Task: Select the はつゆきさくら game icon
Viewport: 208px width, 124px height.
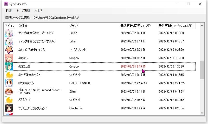Action: point(9,83)
